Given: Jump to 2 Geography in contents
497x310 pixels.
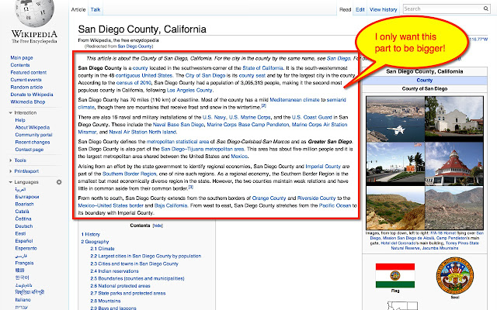Looking at the screenshot, I should pos(95,242).
